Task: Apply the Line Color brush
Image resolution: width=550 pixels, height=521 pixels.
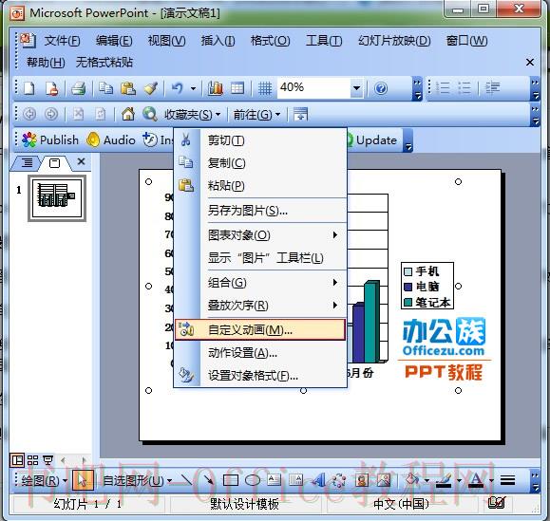Action: pyautogui.click(x=444, y=480)
